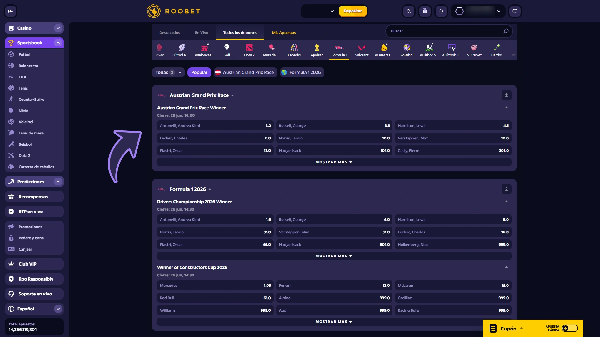Click the Buscar search field

click(449, 31)
